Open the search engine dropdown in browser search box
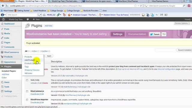Image resolution: width=192 pixels, height=108 pixels. tap(146, 6)
